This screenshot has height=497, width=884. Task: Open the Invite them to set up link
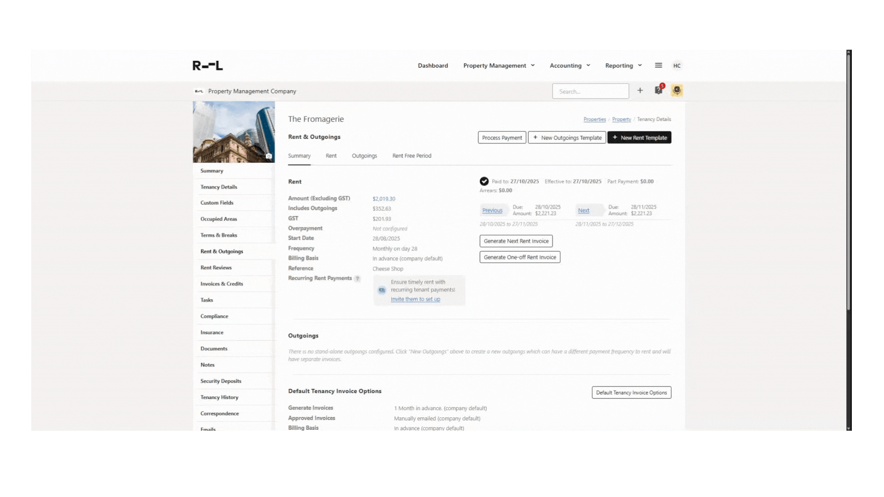pyautogui.click(x=415, y=299)
